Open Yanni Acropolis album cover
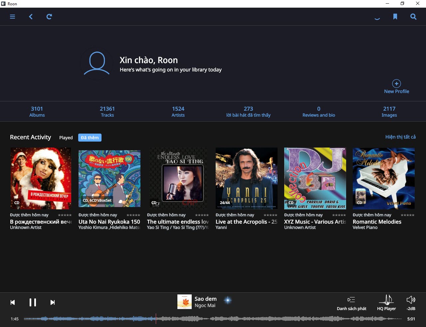This screenshot has height=327, width=426. [x=247, y=178]
